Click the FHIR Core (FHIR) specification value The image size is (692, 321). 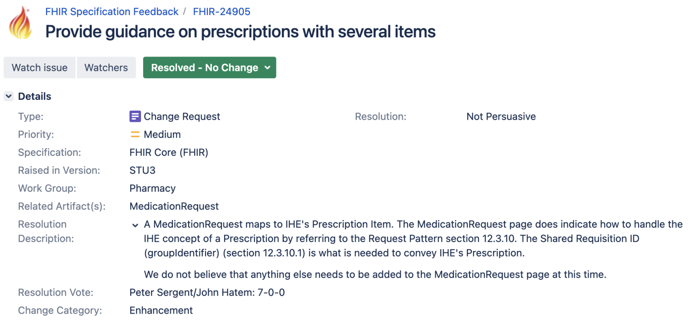click(169, 153)
